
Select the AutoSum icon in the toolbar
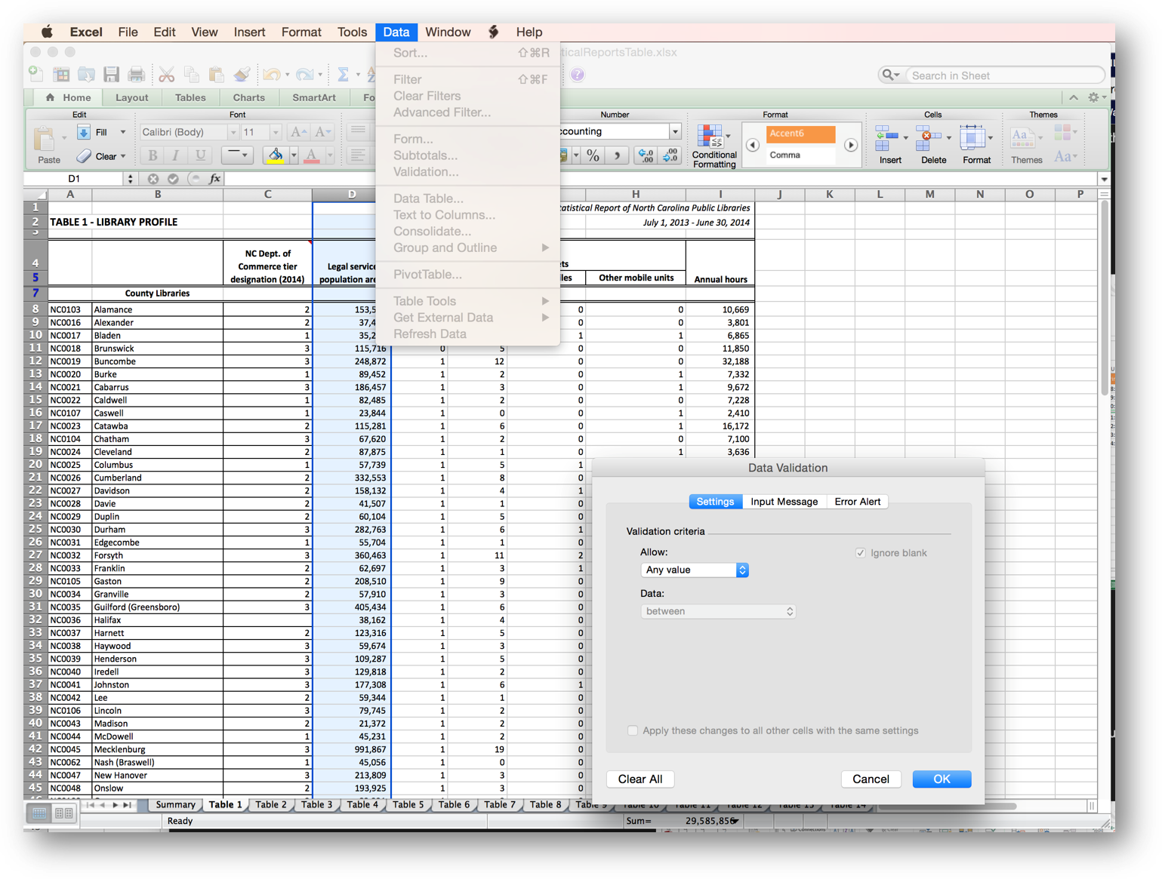click(345, 75)
